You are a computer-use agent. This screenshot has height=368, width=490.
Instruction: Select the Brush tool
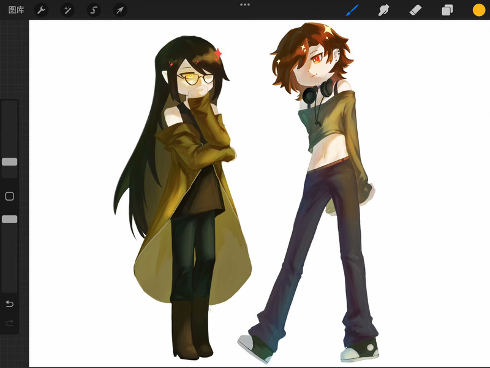tap(353, 10)
